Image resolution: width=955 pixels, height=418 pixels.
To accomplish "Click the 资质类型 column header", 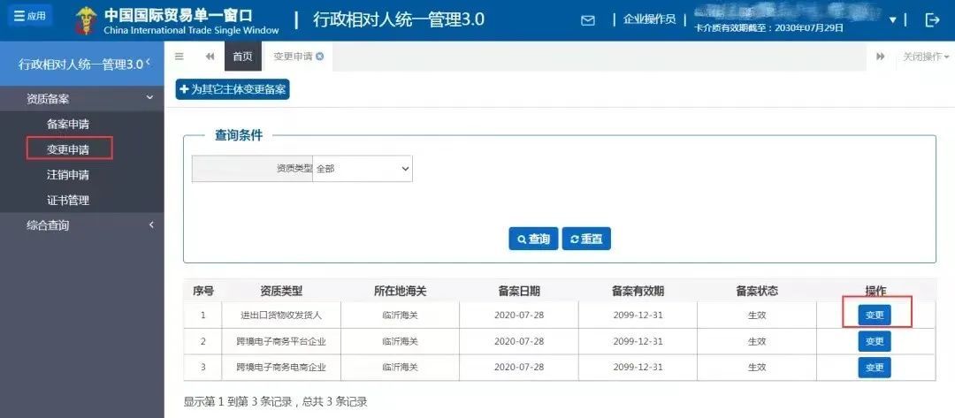I will click(281, 291).
